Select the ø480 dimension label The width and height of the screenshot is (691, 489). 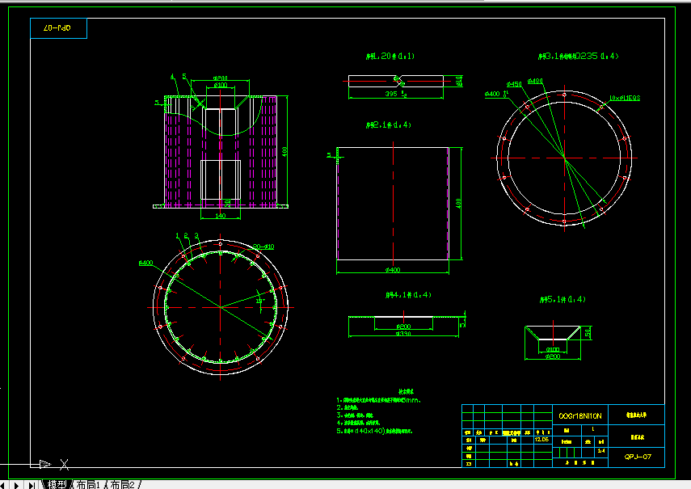tap(535, 81)
